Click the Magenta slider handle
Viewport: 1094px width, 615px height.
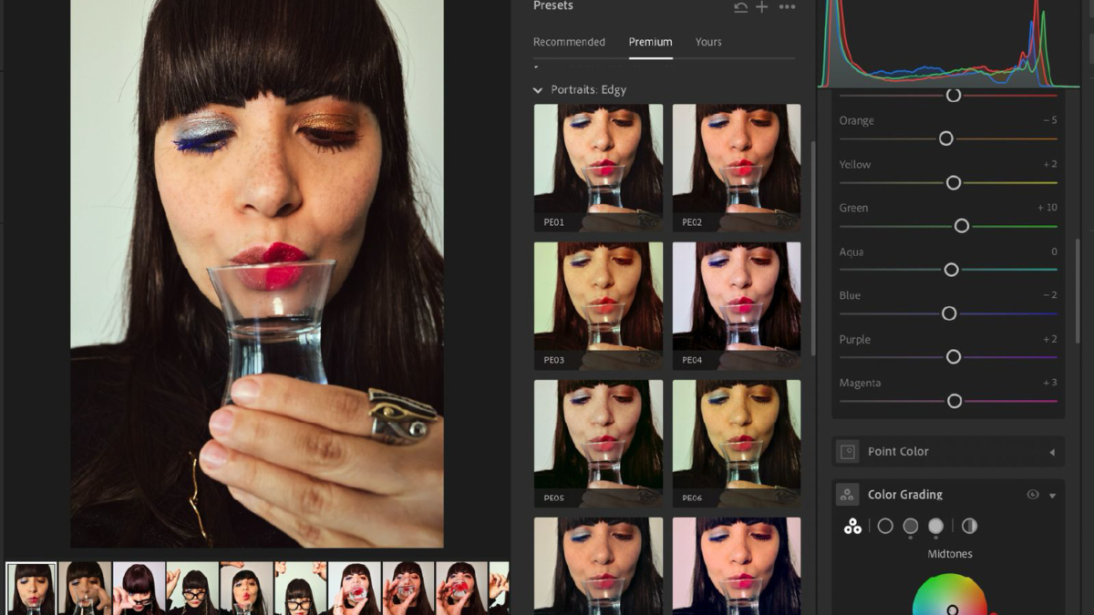pos(955,401)
